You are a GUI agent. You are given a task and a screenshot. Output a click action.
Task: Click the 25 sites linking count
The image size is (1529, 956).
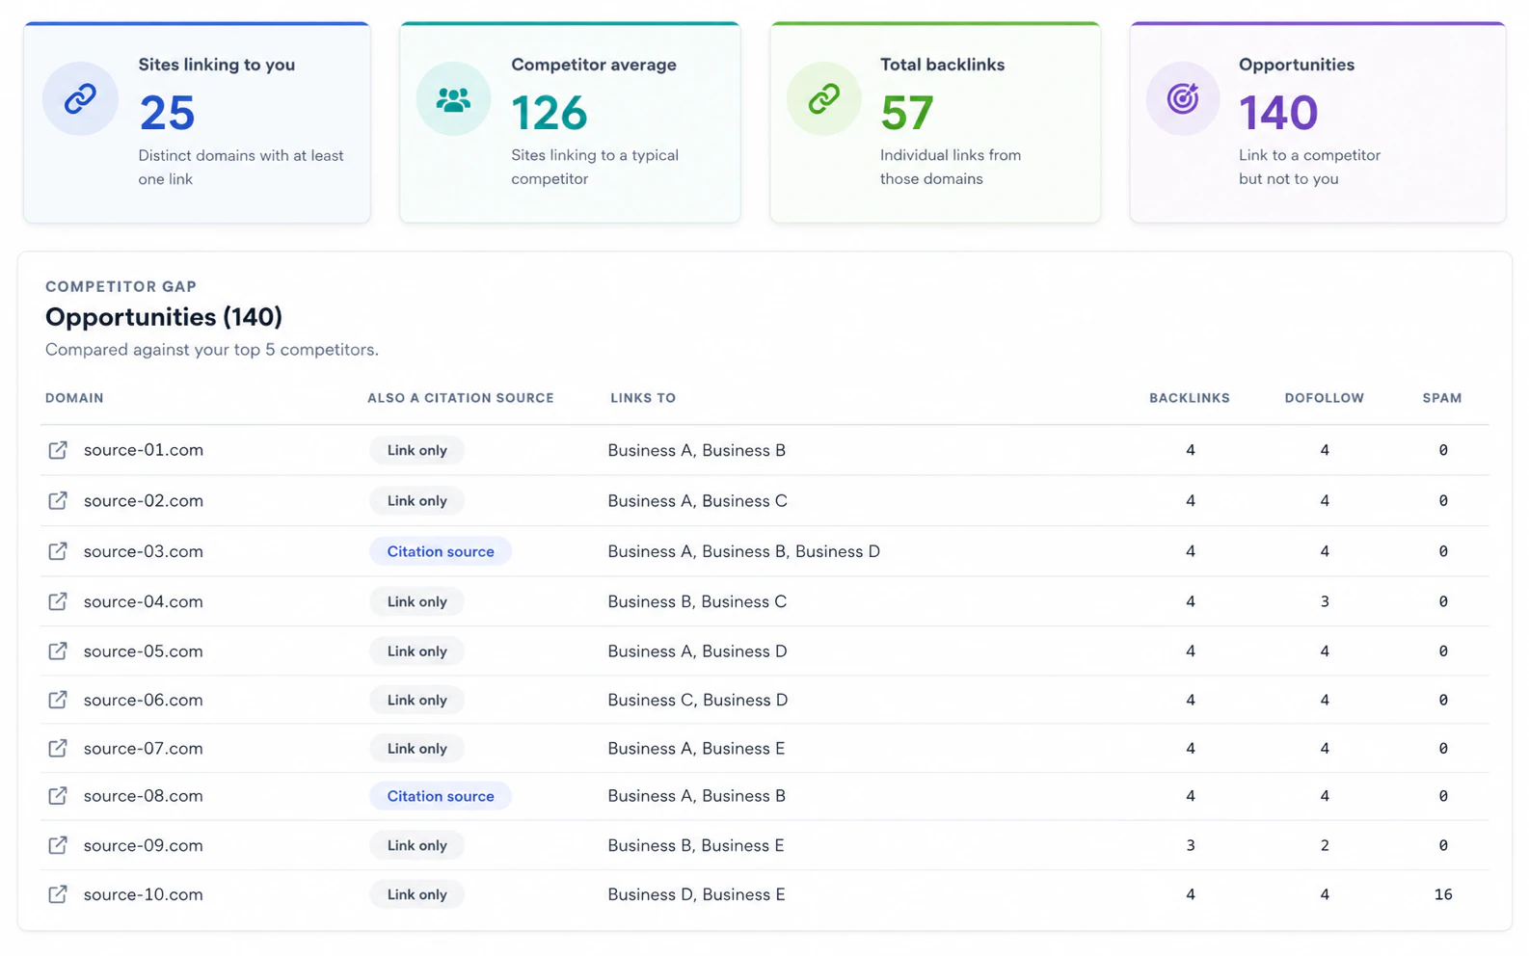[x=168, y=113]
